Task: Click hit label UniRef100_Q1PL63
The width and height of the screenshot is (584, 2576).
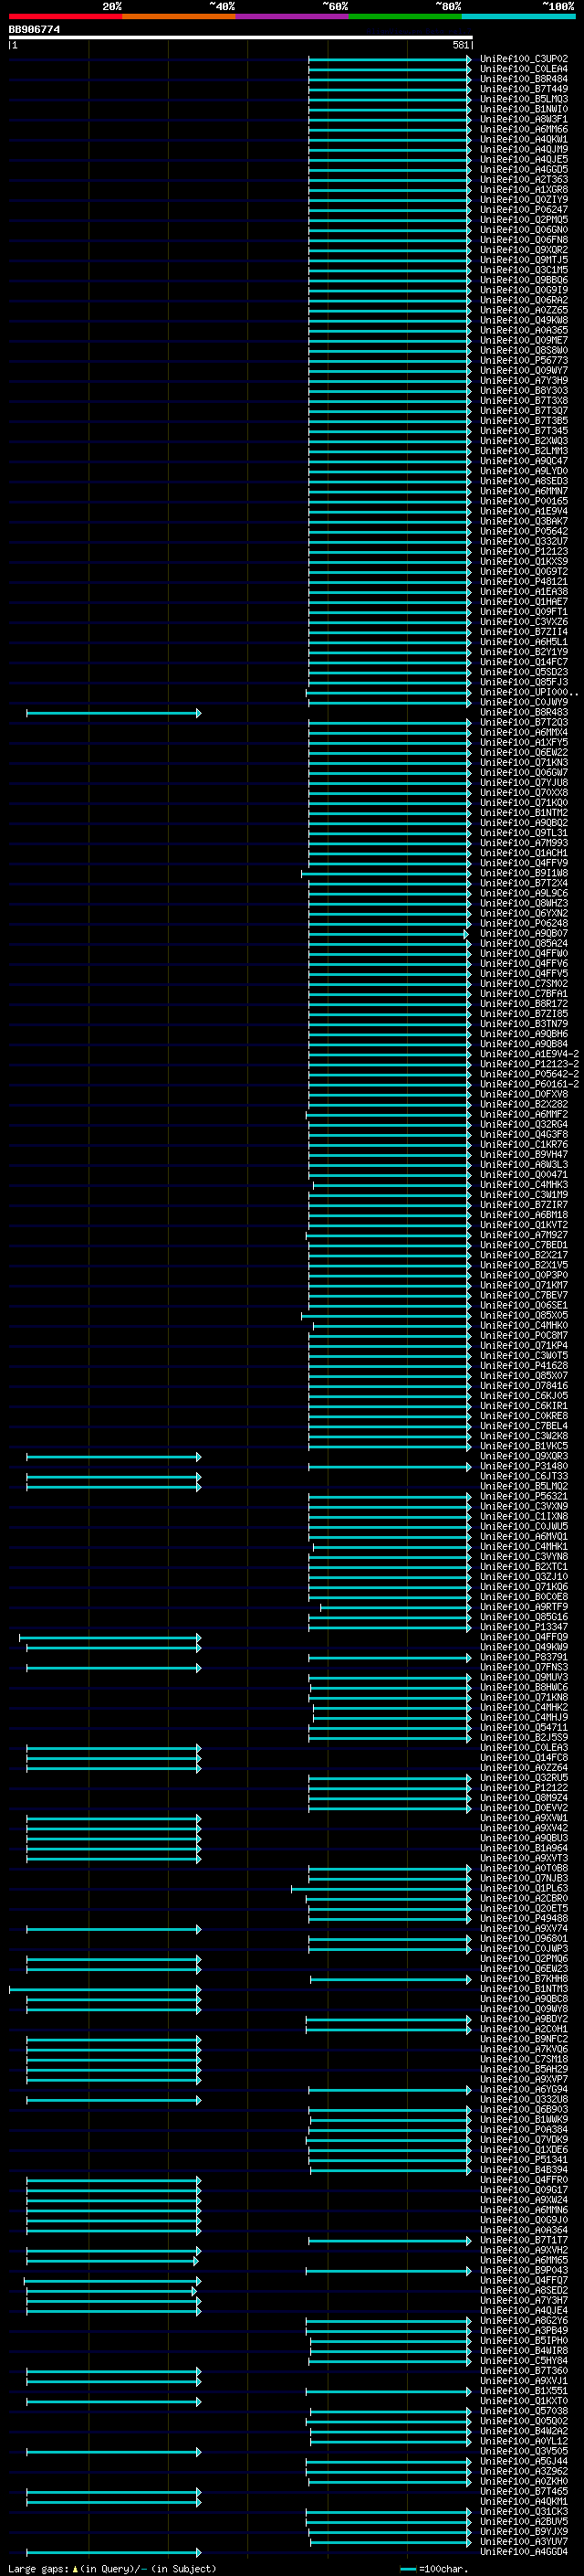Action: click(x=523, y=1889)
